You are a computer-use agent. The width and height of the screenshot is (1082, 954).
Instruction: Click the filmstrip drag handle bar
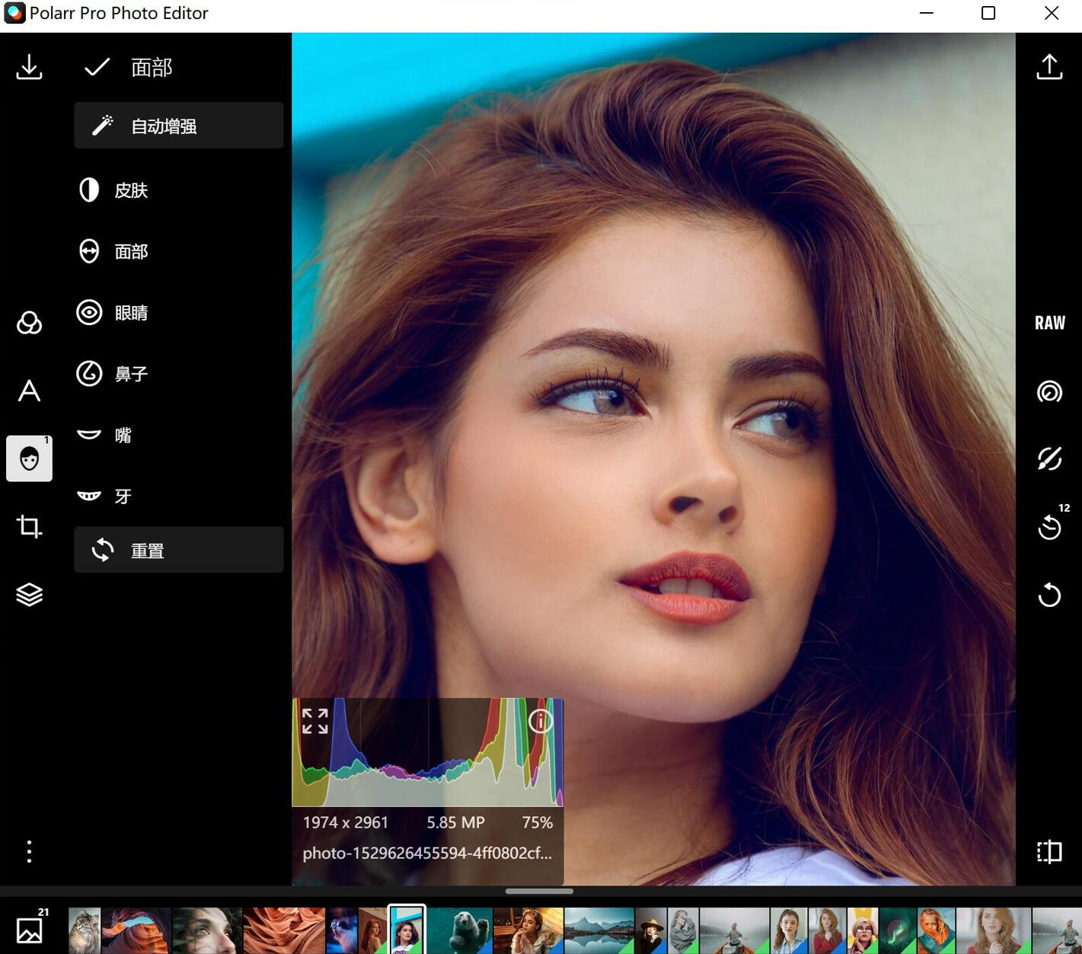(539, 891)
